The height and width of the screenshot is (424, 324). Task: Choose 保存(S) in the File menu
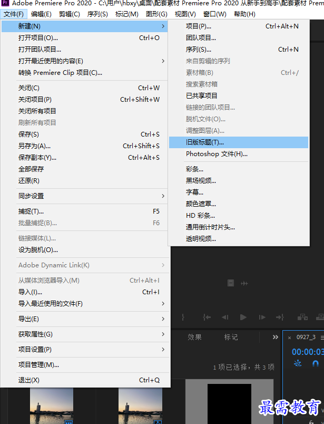[x=85, y=134]
